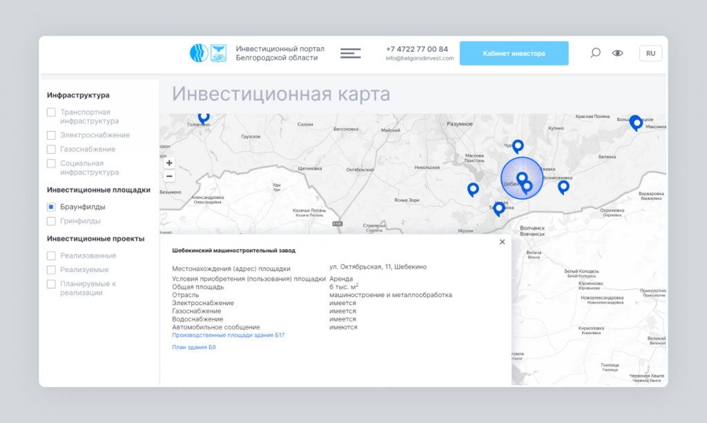Click upper pin inside highlighted Шебекино circle

(522, 178)
